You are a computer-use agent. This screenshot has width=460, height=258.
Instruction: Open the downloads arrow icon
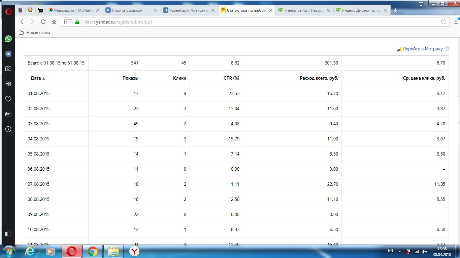pos(457,22)
